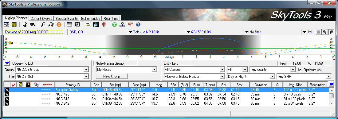338x119 pixels.
Task: Open the telescope icon tool
Action: click(x=25, y=24)
